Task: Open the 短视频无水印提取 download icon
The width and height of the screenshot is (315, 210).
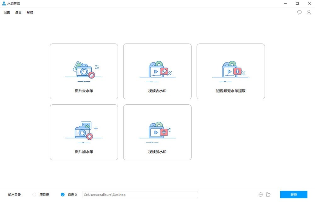Action: [x=231, y=70]
